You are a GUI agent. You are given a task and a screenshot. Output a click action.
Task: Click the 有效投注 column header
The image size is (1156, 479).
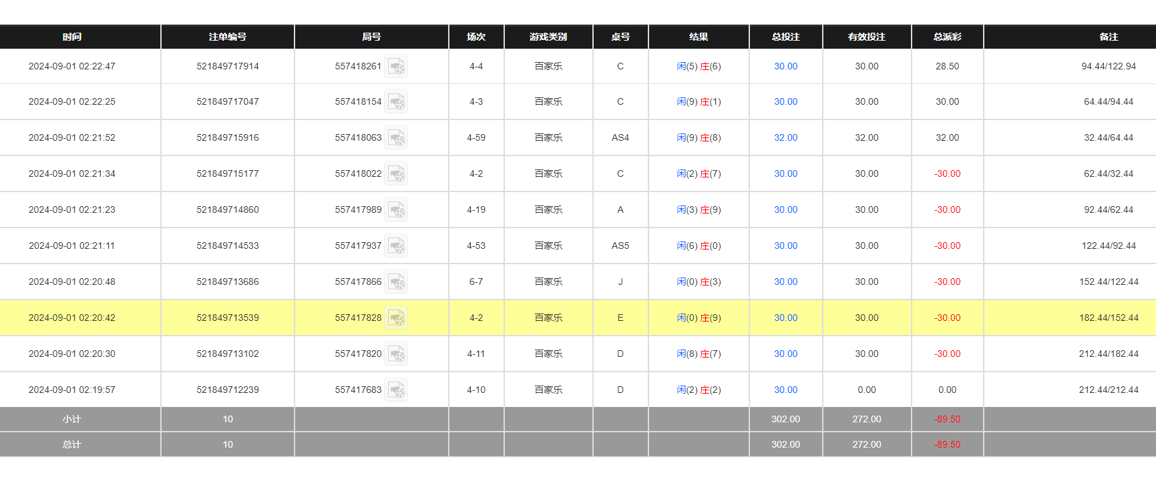pyautogui.click(x=866, y=37)
